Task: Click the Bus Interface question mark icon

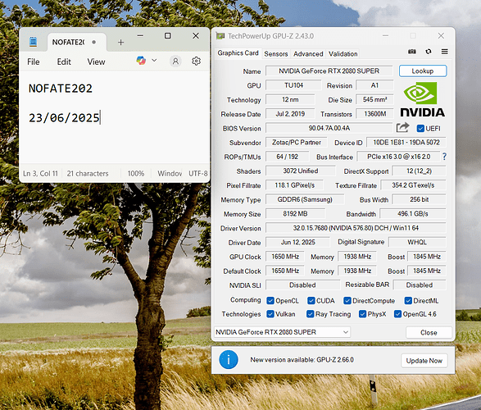Action: [444, 157]
